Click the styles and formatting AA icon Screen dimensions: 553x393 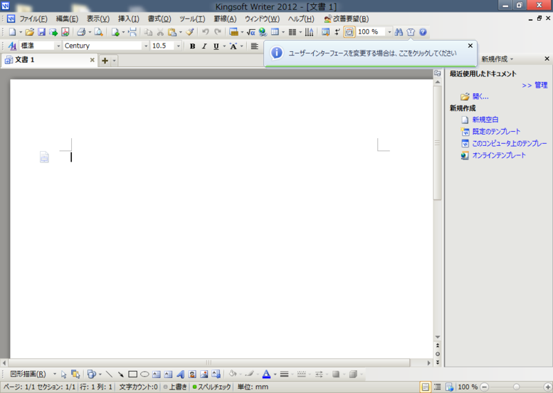click(x=12, y=46)
